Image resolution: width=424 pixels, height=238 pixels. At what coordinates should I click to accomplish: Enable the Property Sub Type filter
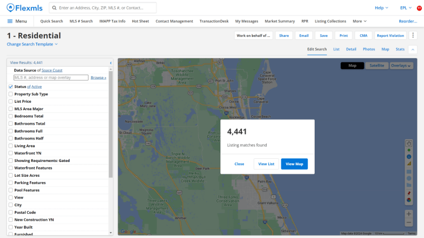click(10, 94)
